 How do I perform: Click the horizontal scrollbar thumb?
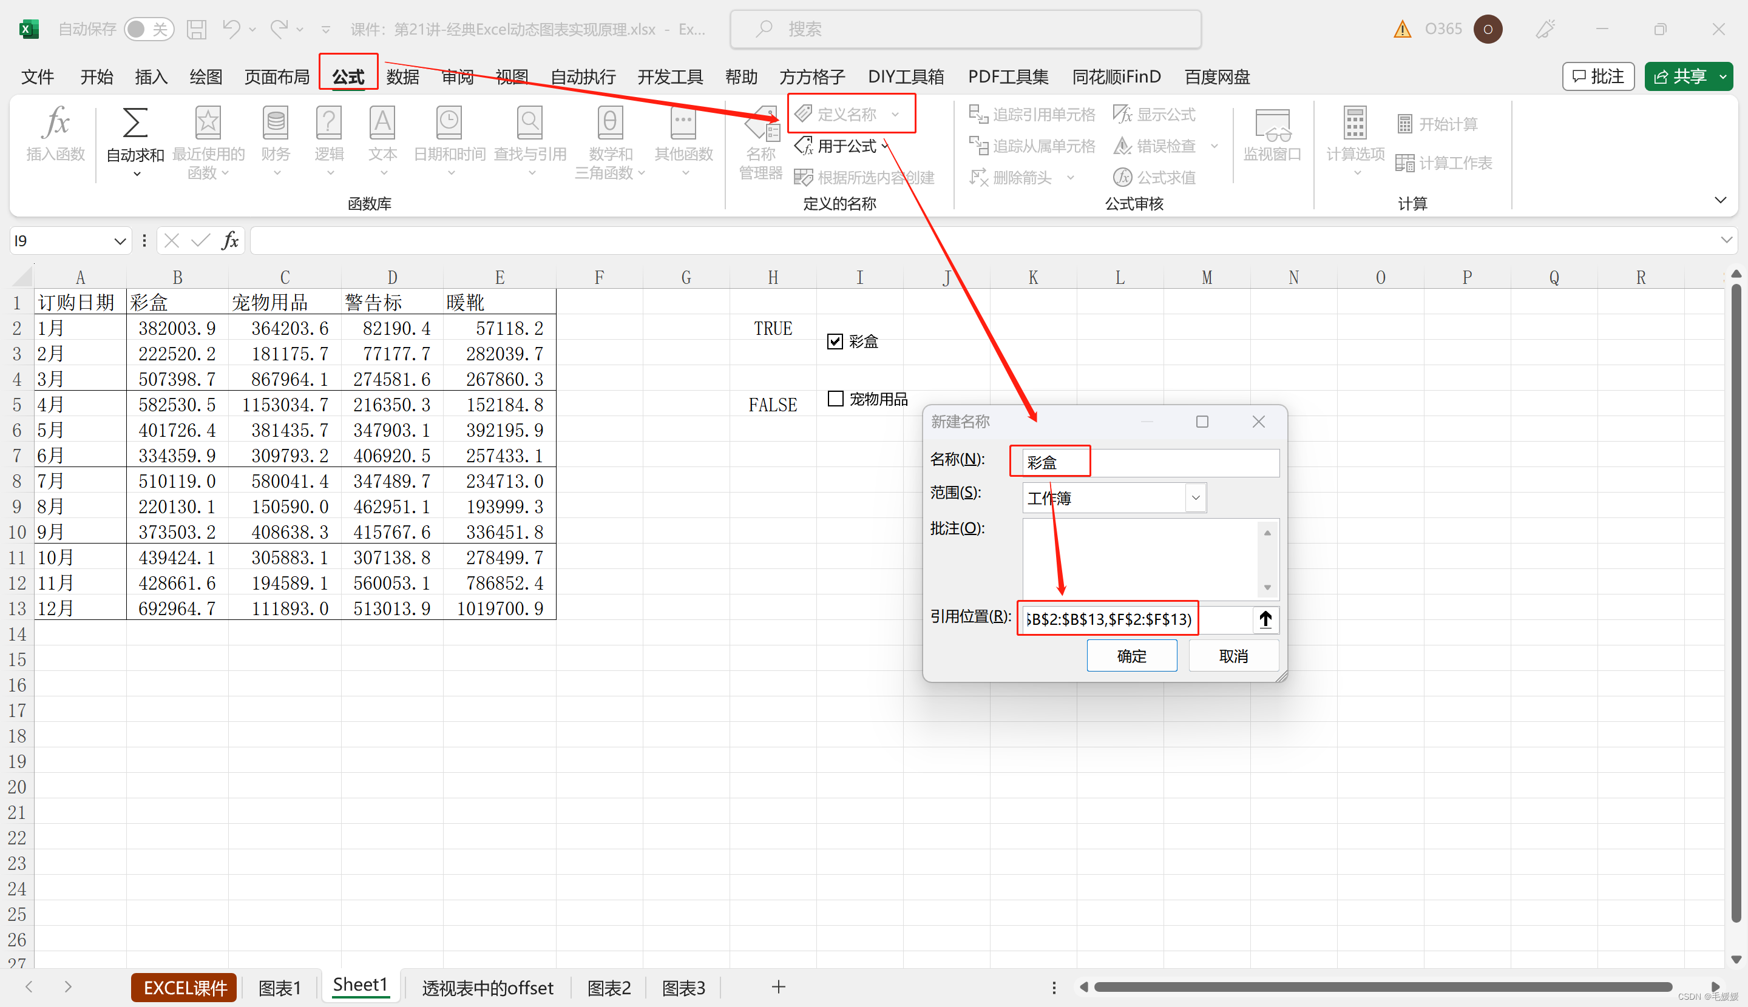(1383, 987)
